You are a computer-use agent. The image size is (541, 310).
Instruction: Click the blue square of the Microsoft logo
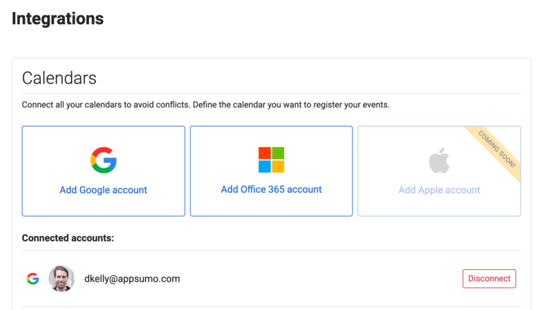tap(265, 167)
